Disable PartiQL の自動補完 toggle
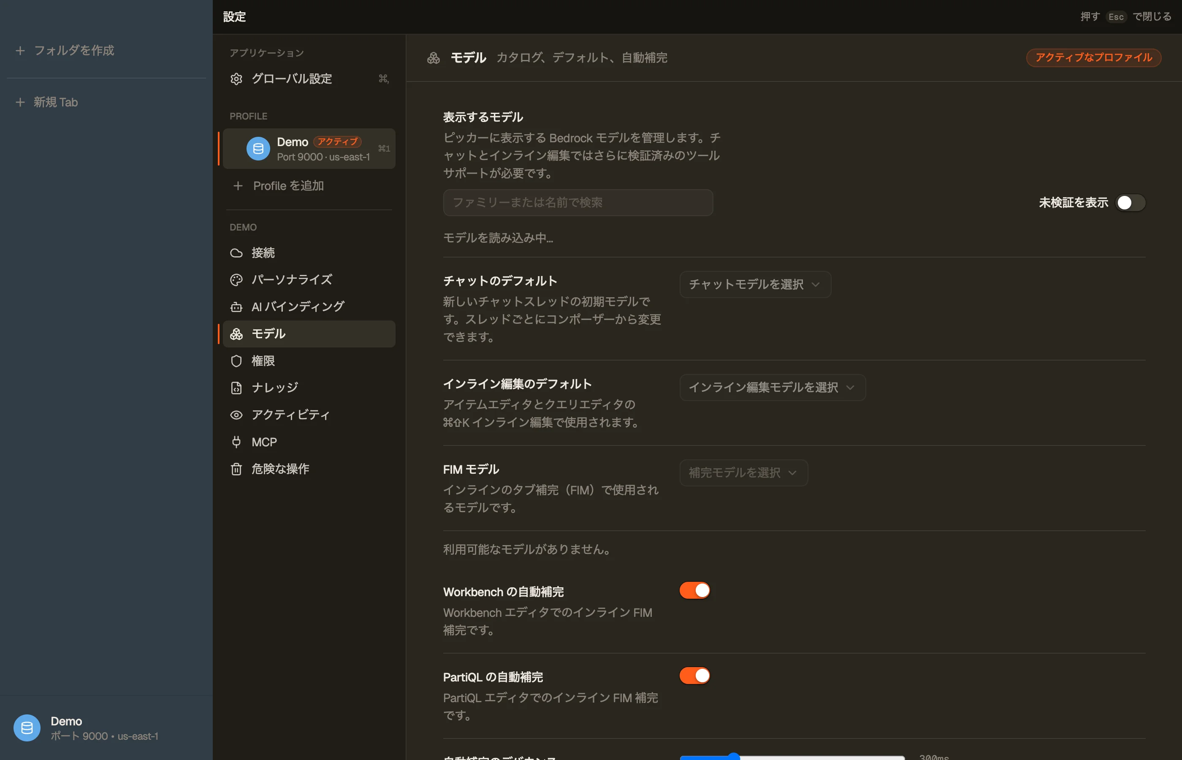The image size is (1182, 760). (x=694, y=676)
